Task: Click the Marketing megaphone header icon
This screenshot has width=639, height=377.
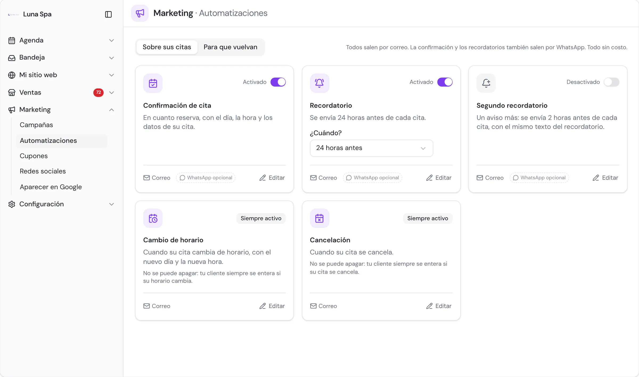Action: point(140,13)
